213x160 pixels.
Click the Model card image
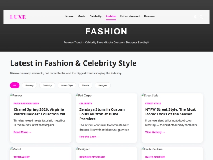(15, 149)
